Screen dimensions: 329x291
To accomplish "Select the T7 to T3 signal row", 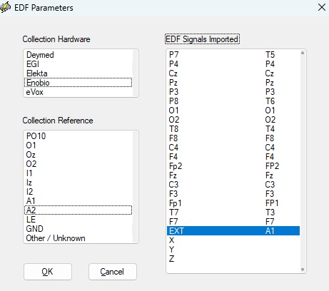I will (x=233, y=213).
